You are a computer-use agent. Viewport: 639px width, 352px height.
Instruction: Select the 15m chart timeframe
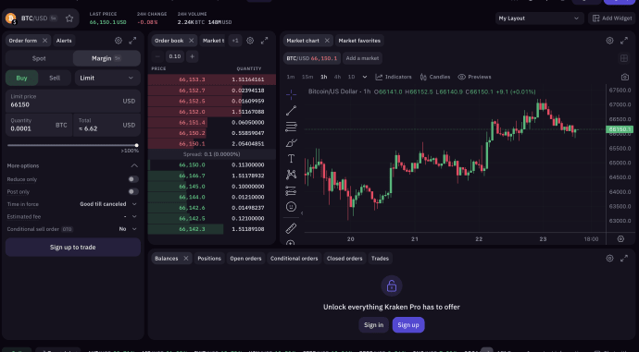pyautogui.click(x=307, y=77)
